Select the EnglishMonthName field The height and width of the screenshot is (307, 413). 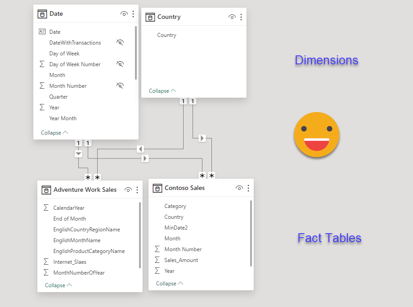click(77, 240)
